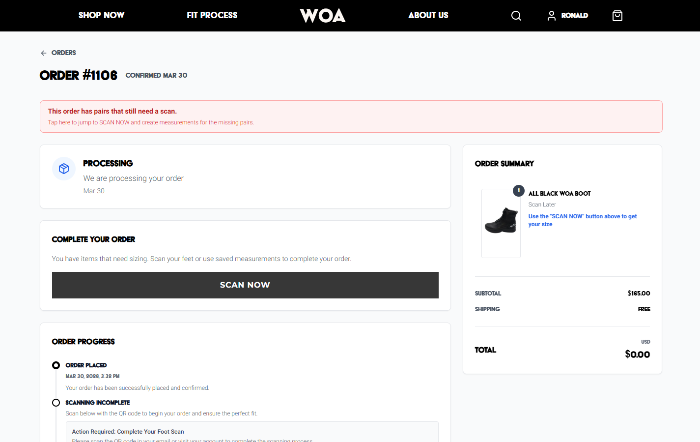The width and height of the screenshot is (700, 442).
Task: Click the Order Placed progress marker
Action: pyautogui.click(x=56, y=365)
